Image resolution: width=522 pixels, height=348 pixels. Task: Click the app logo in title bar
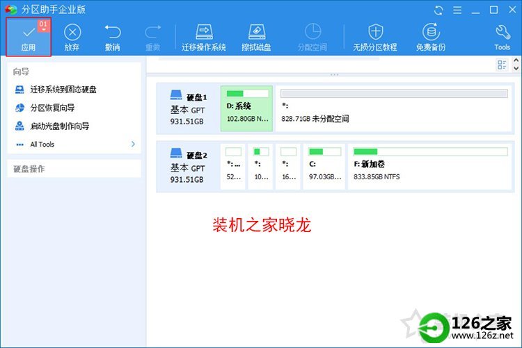pyautogui.click(x=11, y=10)
